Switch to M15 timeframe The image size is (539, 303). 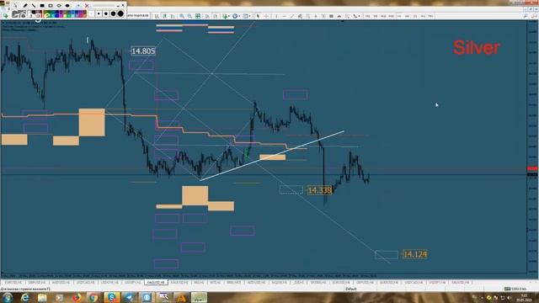(383, 16)
